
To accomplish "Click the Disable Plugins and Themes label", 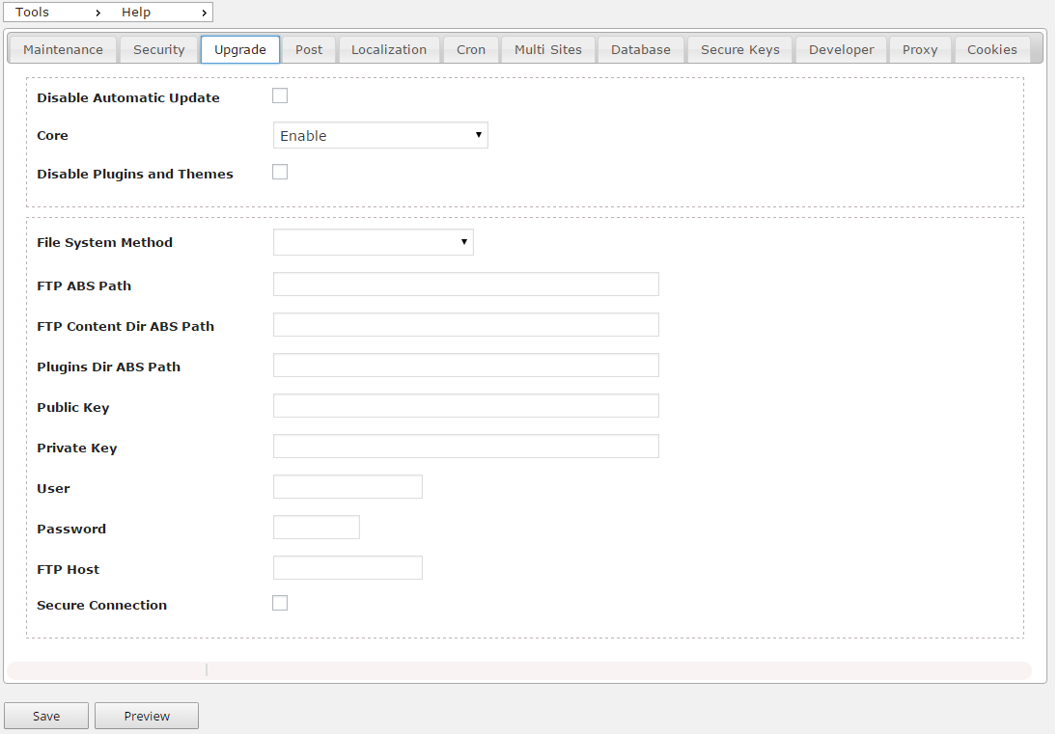I will click(135, 174).
